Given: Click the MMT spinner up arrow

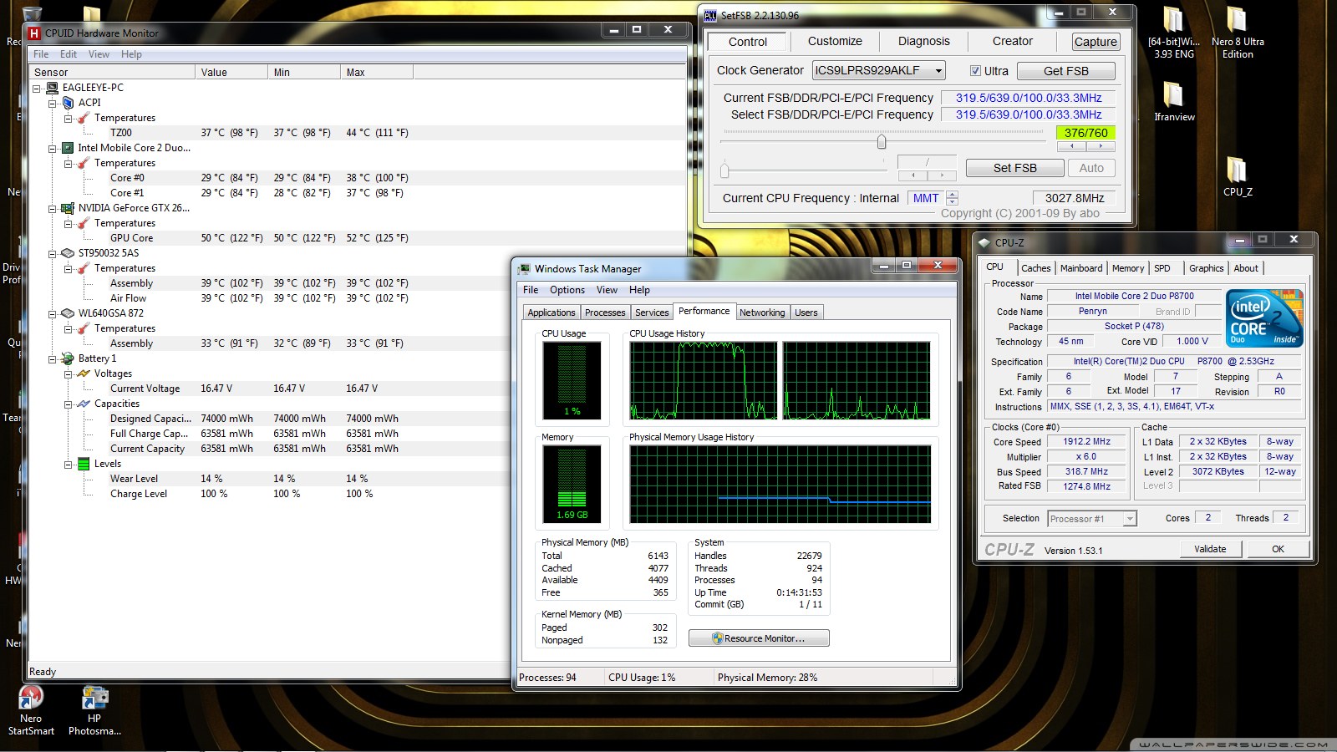Looking at the screenshot, I should pos(952,194).
